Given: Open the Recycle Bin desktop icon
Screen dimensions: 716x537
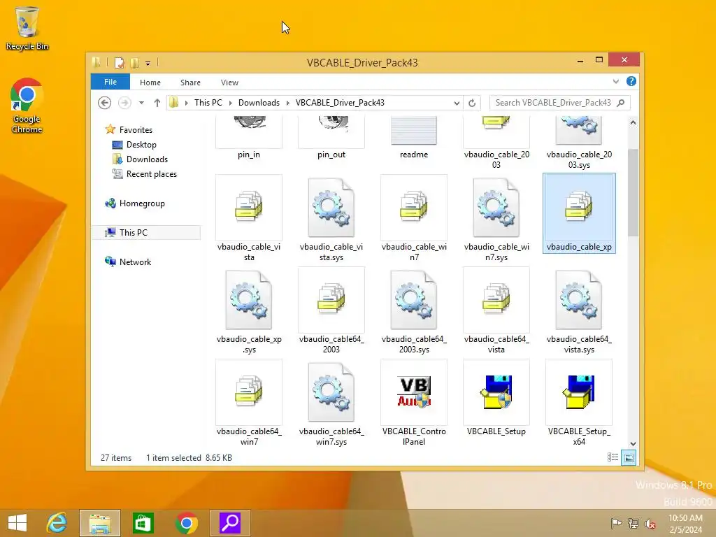Looking at the screenshot, I should (27, 28).
